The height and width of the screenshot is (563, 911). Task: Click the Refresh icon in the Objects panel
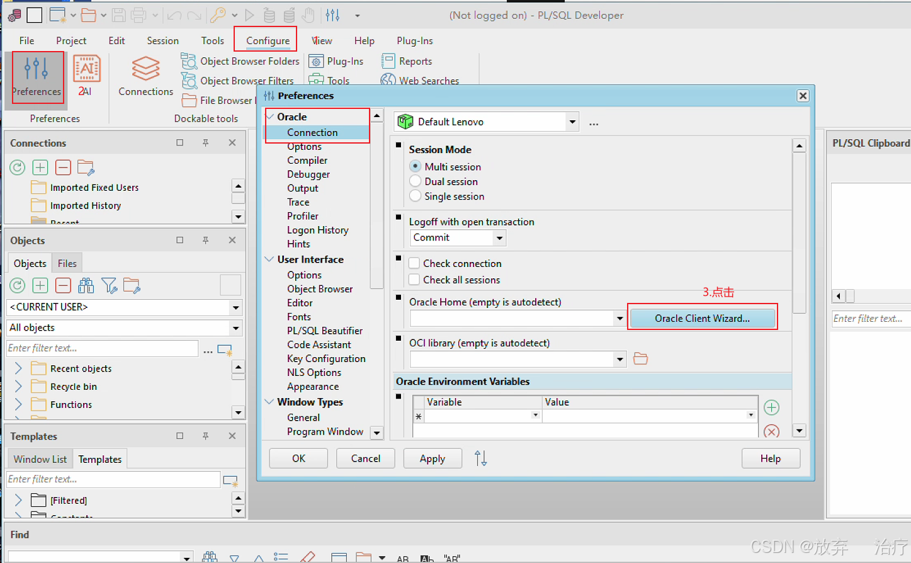click(17, 285)
